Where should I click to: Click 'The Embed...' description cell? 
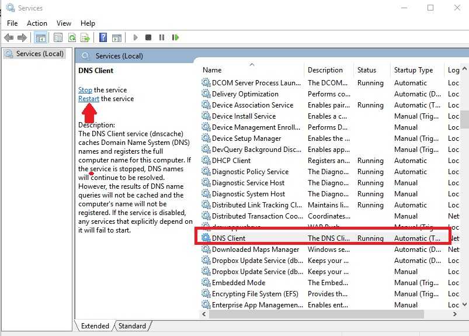(x=328, y=282)
